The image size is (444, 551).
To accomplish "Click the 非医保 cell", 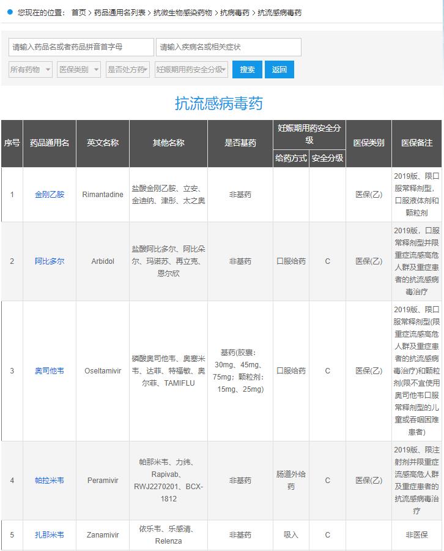I will 417,535.
